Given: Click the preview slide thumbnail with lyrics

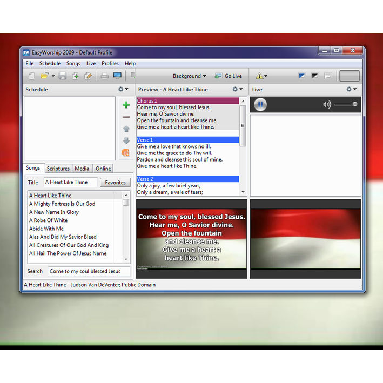Looking at the screenshot, I should pos(191,239).
